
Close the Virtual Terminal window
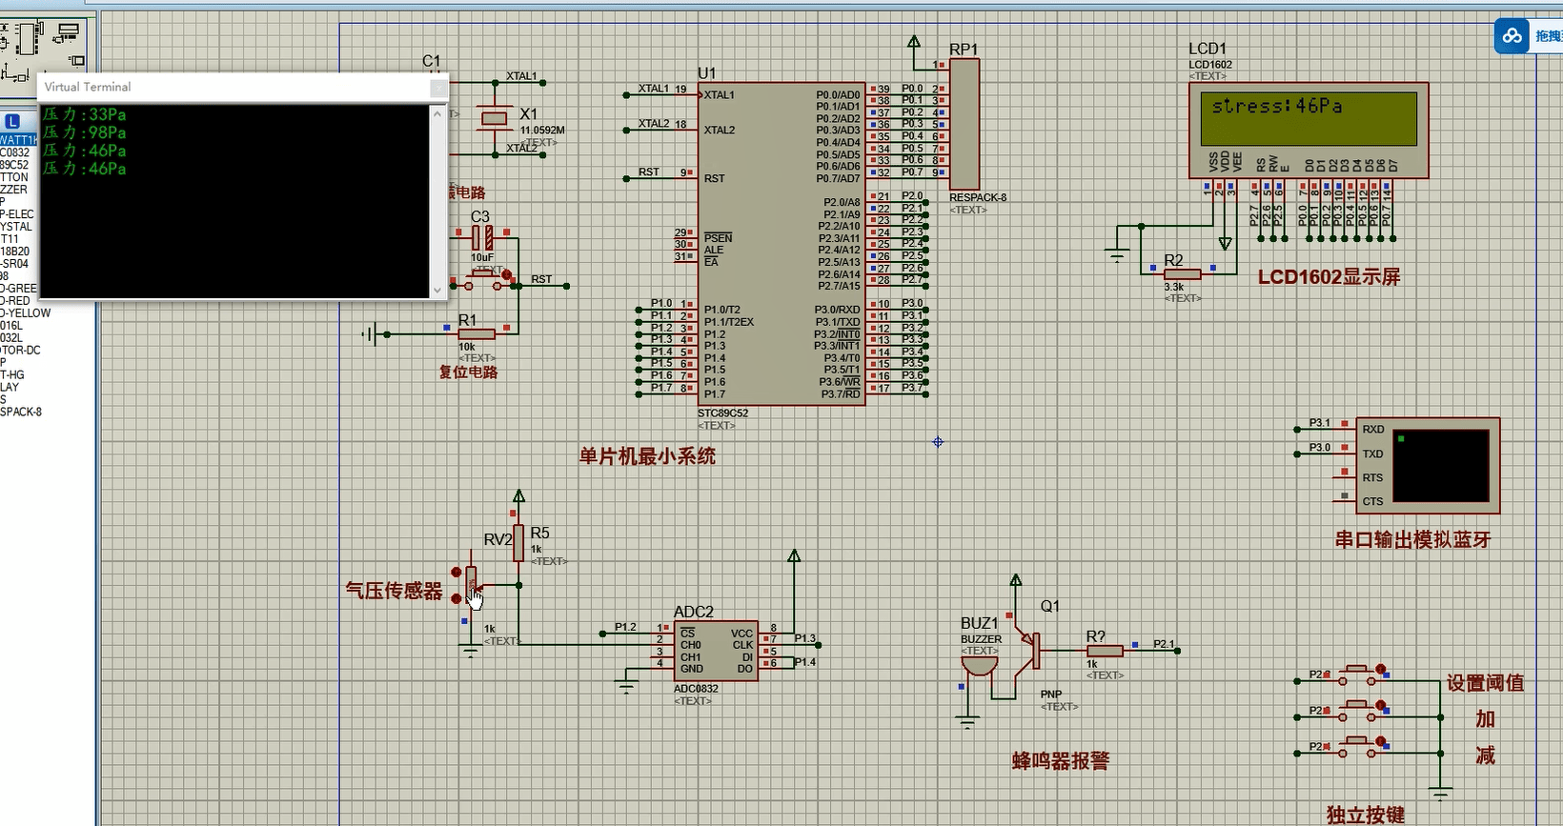pos(437,88)
